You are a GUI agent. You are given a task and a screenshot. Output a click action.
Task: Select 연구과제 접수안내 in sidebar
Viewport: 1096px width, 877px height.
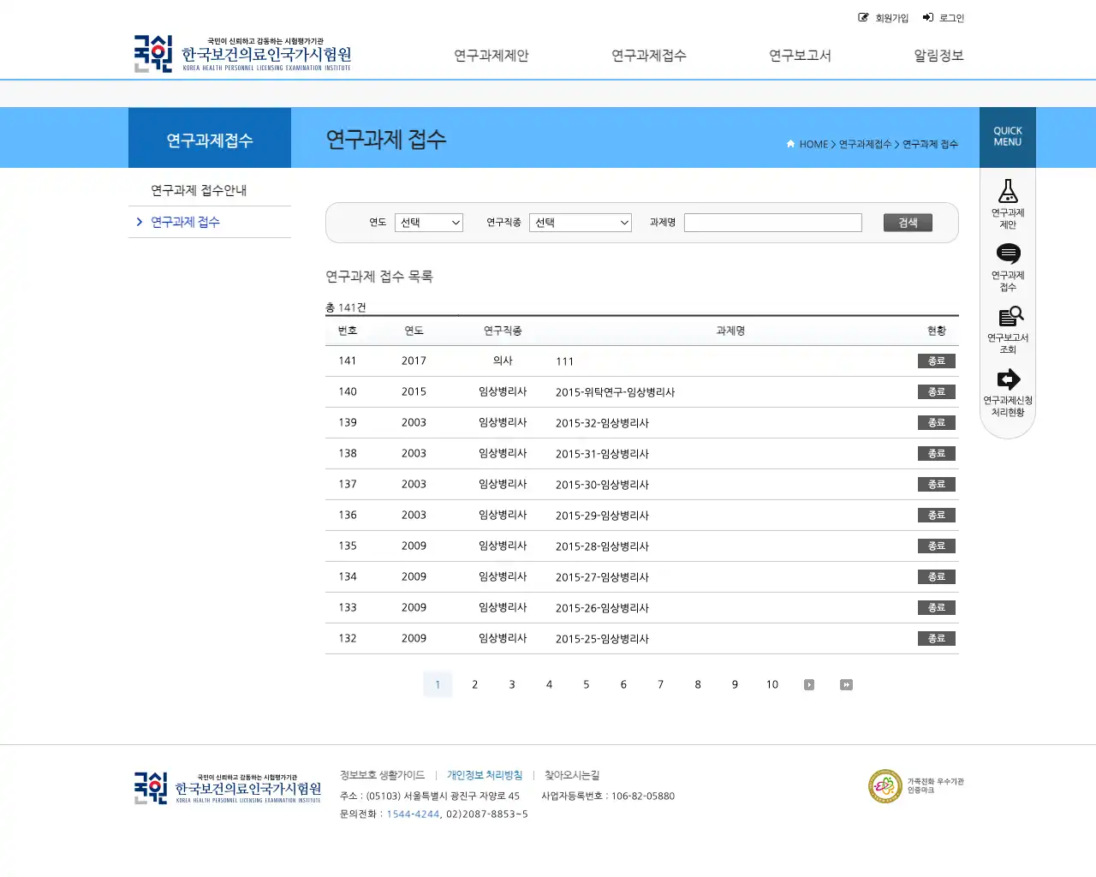[199, 190]
